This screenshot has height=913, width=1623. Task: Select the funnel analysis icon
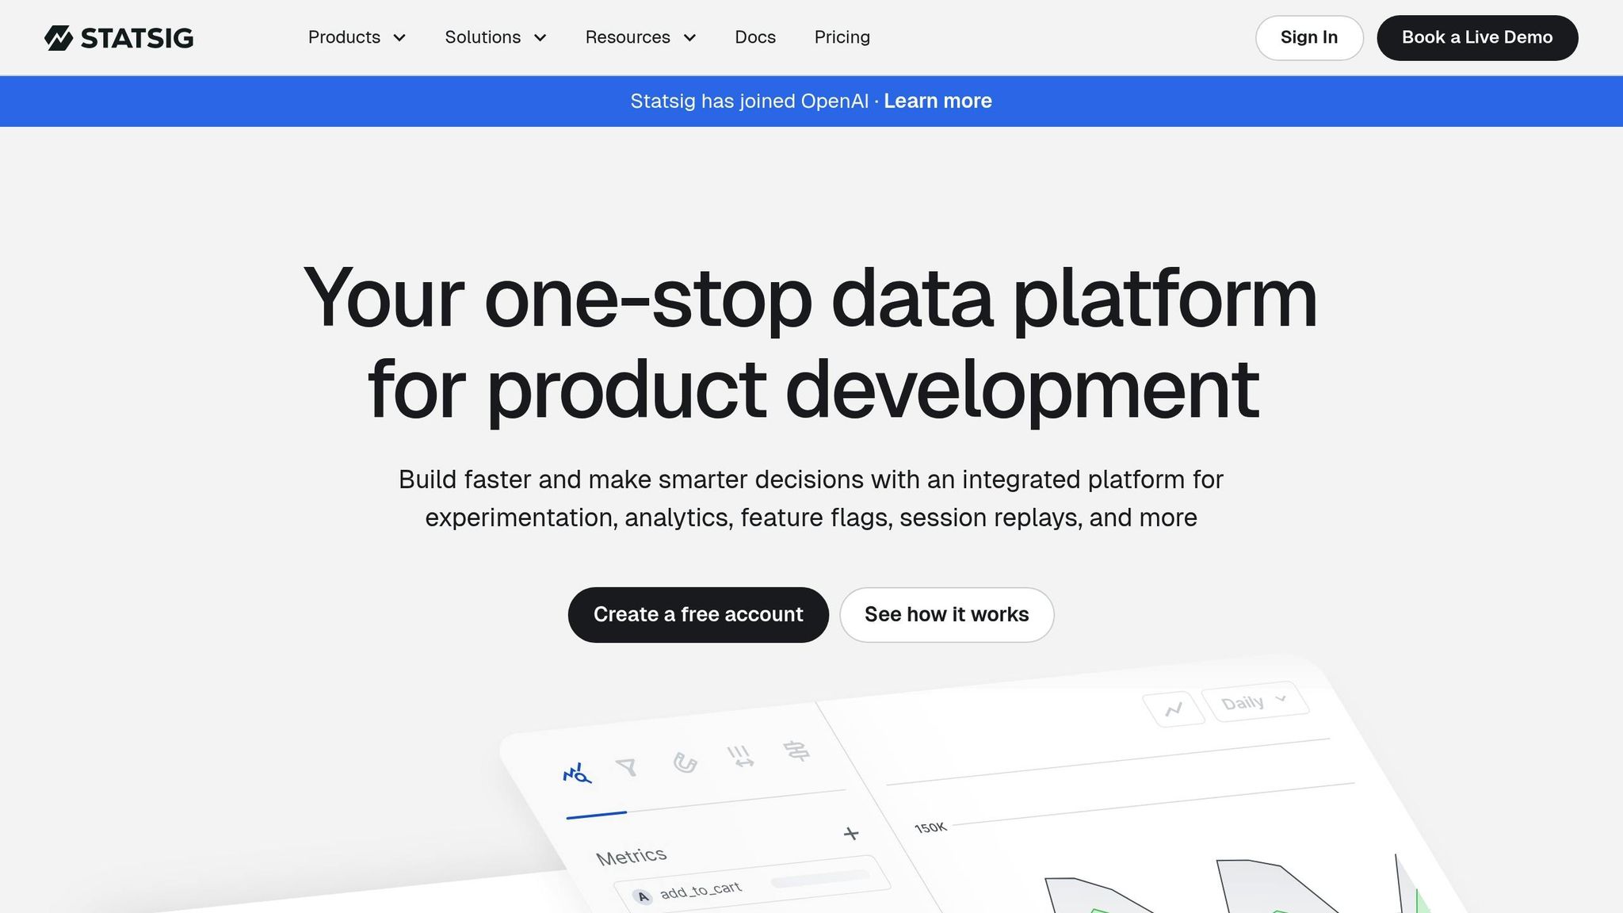[x=627, y=766]
